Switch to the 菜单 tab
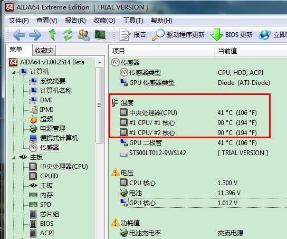This screenshot has height=239, width=287. [19, 50]
